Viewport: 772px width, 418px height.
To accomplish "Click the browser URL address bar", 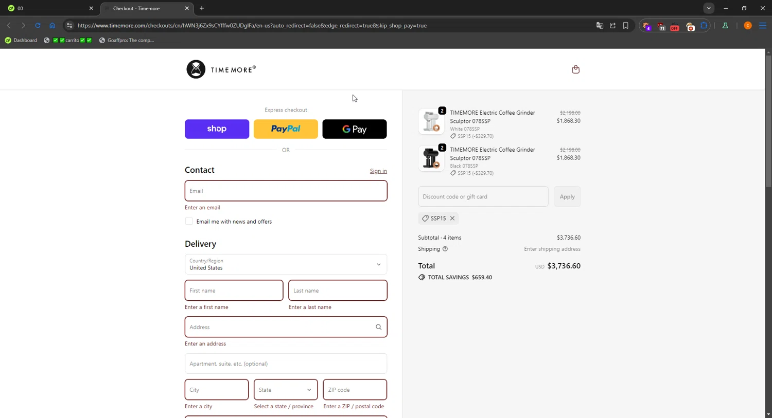I will pos(329,25).
